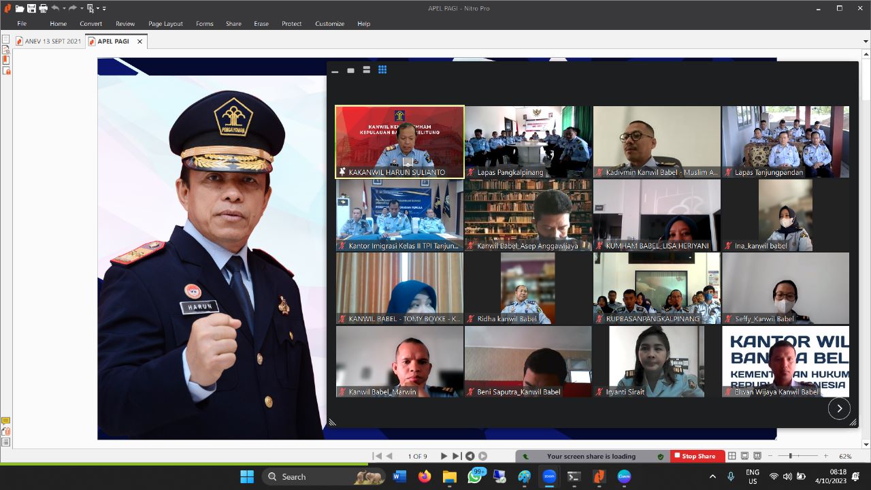This screenshot has height=490, width=871.
Task: Click the Print icon in quick access toolbar
Action: 43,8
